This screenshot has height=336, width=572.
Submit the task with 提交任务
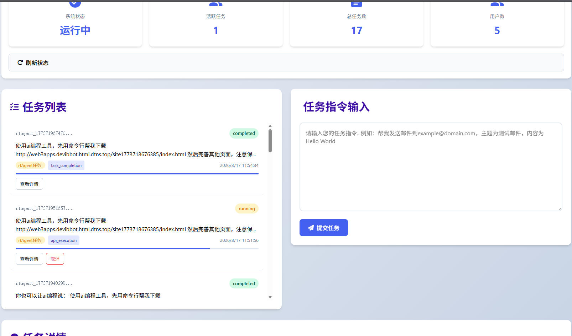point(323,228)
